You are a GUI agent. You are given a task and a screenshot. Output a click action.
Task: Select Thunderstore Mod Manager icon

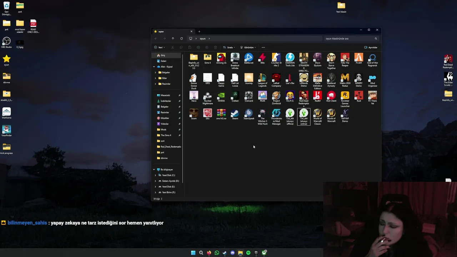coord(276,117)
